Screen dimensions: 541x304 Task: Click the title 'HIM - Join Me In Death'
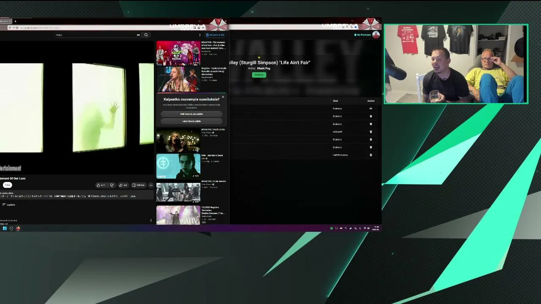(212, 155)
